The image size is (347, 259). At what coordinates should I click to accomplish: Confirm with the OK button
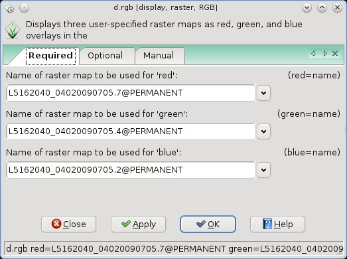[x=208, y=224]
